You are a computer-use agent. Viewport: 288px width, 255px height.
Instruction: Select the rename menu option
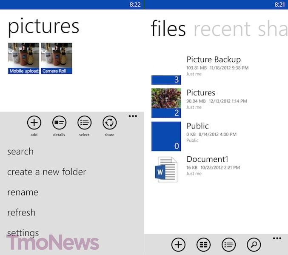(23, 192)
